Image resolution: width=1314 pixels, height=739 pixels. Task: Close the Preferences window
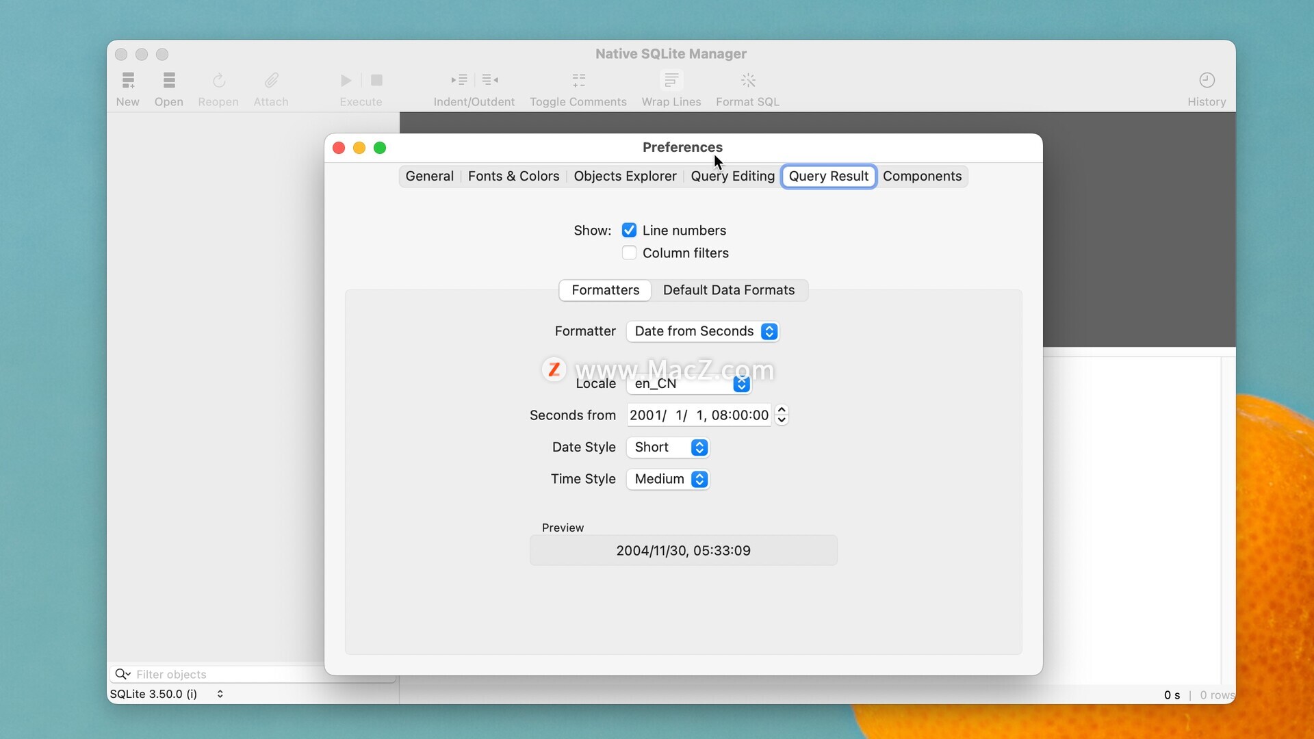point(339,148)
